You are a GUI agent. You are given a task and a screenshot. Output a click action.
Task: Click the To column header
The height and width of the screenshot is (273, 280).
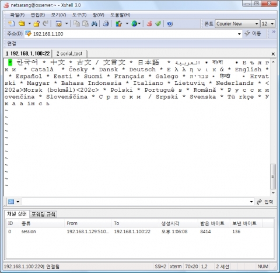click(x=135, y=223)
